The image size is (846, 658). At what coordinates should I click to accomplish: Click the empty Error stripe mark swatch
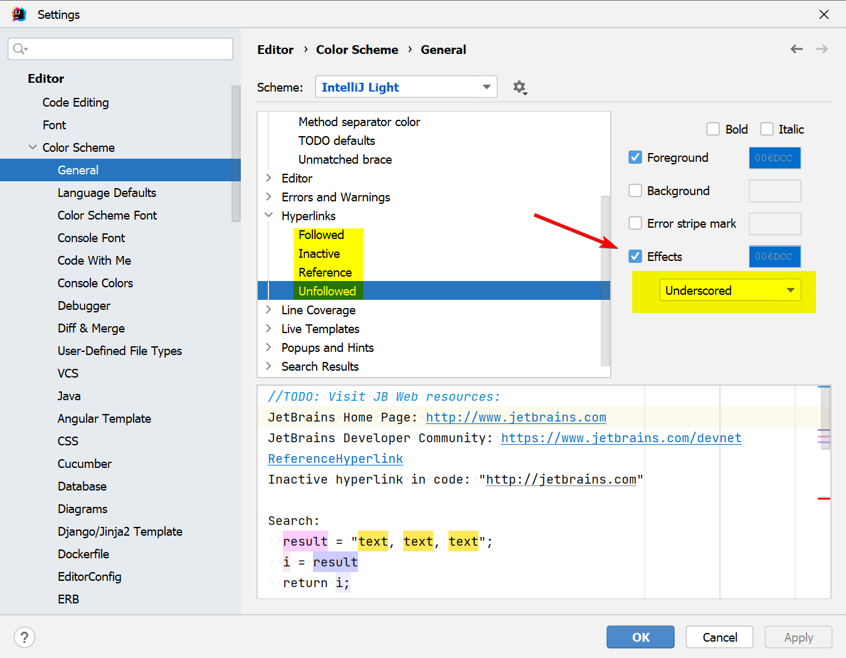click(775, 223)
